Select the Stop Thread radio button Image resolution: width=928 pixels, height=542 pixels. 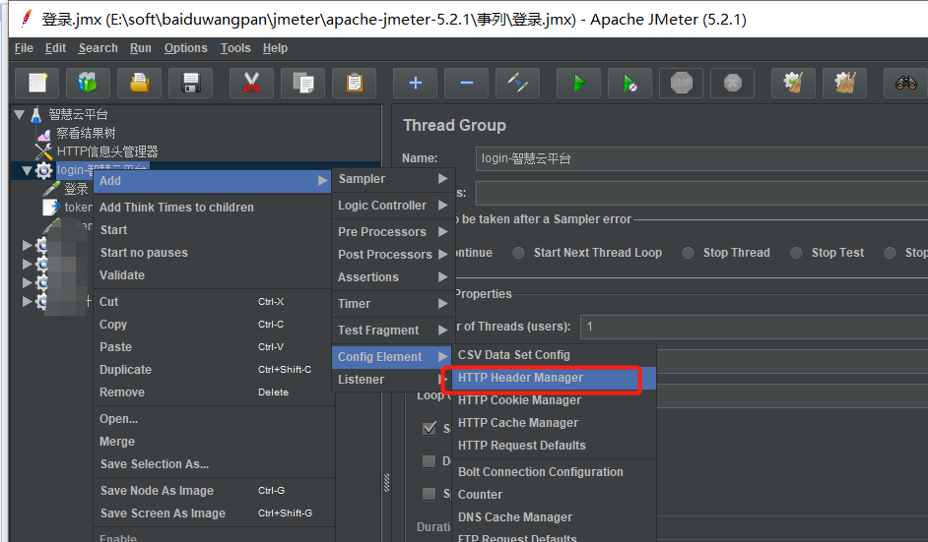click(x=688, y=253)
